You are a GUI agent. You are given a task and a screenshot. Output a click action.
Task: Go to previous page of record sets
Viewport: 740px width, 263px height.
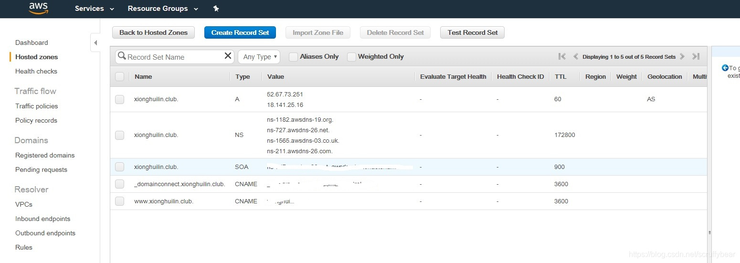pyautogui.click(x=576, y=56)
